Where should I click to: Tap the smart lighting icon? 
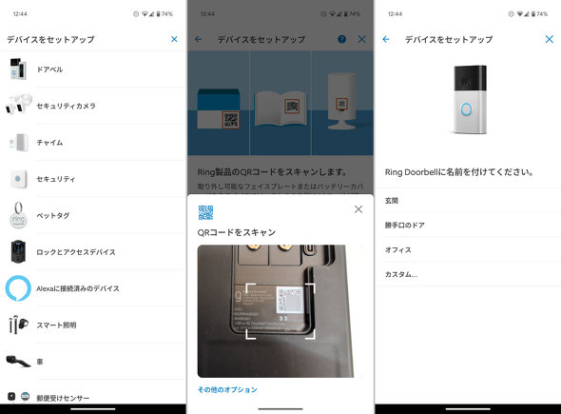18,325
